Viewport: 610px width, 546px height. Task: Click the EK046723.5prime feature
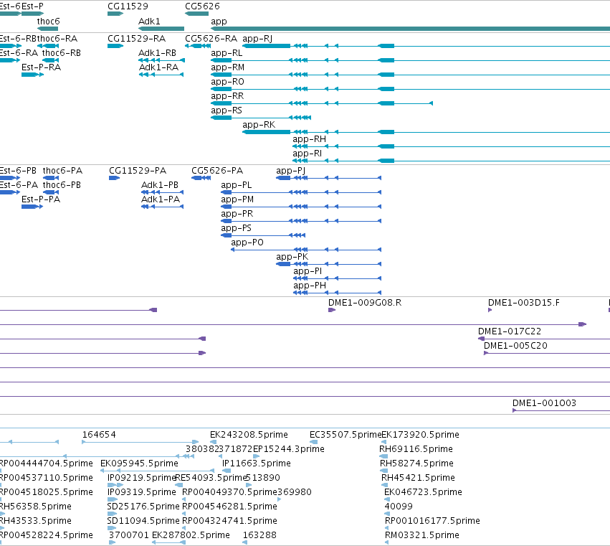click(x=423, y=492)
